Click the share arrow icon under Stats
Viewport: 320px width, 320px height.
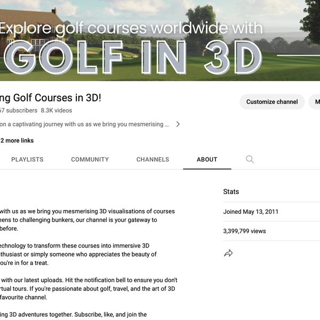pyautogui.click(x=228, y=253)
